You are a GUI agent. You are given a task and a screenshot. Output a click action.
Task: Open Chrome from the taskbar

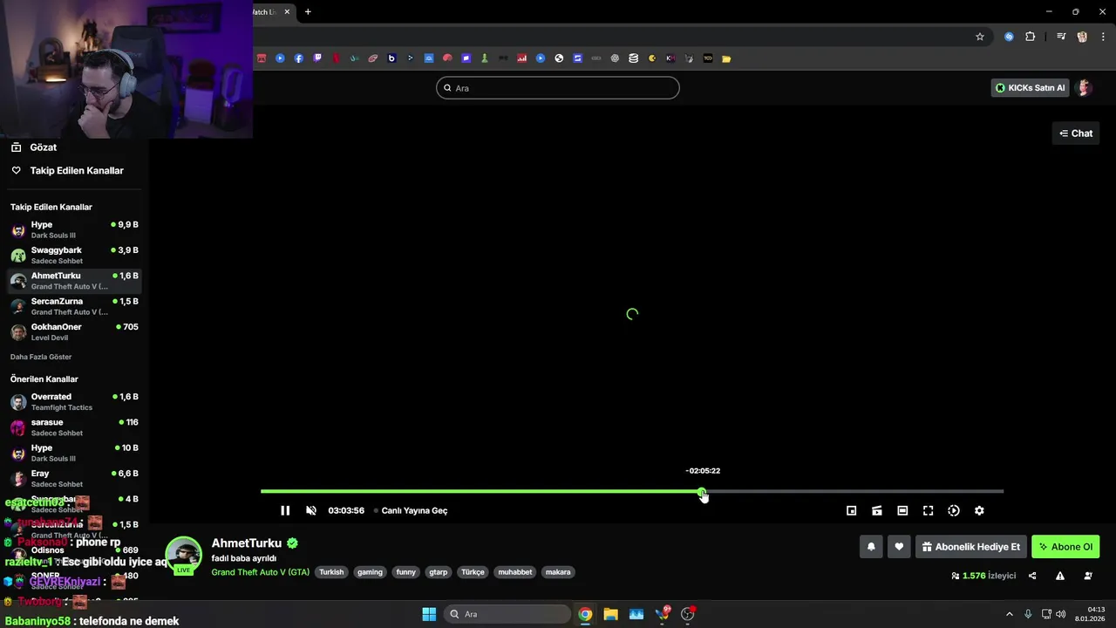[x=585, y=614]
